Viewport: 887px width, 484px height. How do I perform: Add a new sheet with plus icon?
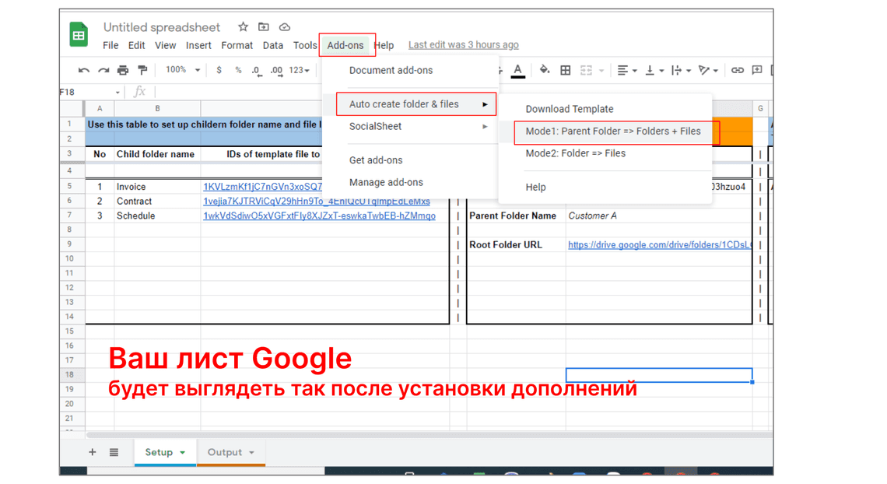tap(93, 452)
